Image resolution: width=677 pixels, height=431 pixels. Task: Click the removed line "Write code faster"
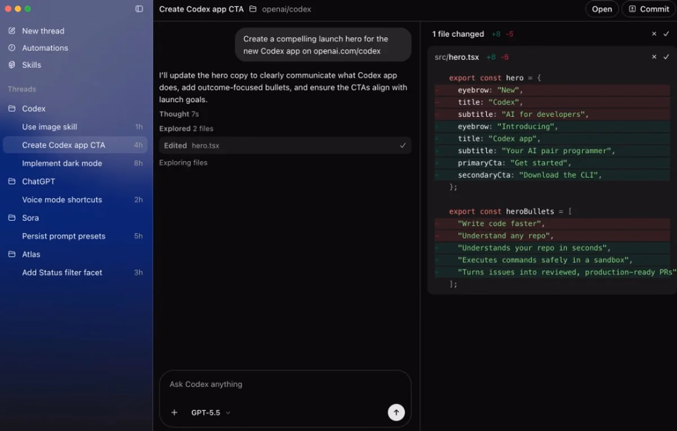pyautogui.click(x=552, y=224)
